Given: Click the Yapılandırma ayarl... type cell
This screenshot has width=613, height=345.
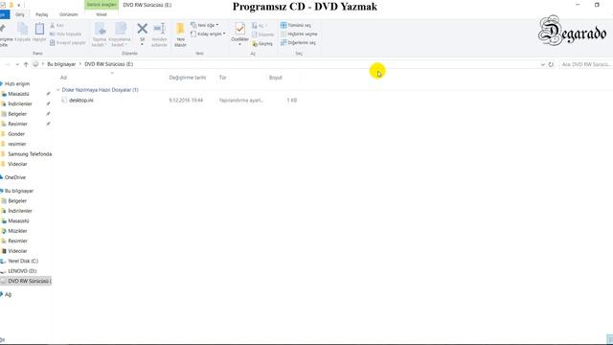Looking at the screenshot, I should 240,101.
